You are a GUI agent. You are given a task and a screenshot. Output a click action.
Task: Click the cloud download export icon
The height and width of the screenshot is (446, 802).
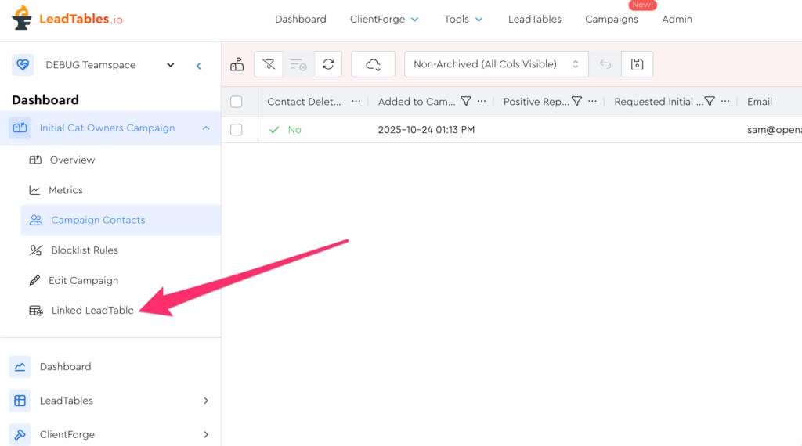374,64
